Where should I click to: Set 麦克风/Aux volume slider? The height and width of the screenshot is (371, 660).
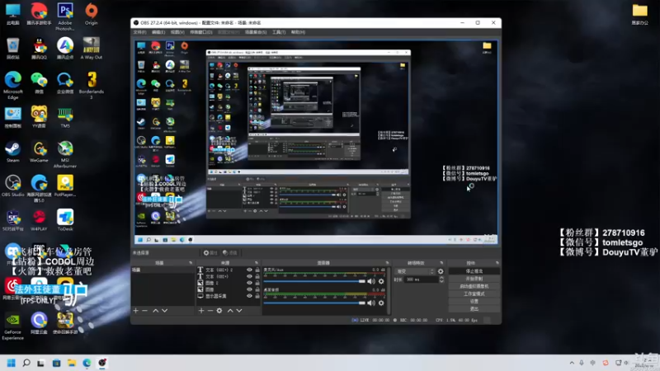pos(314,281)
